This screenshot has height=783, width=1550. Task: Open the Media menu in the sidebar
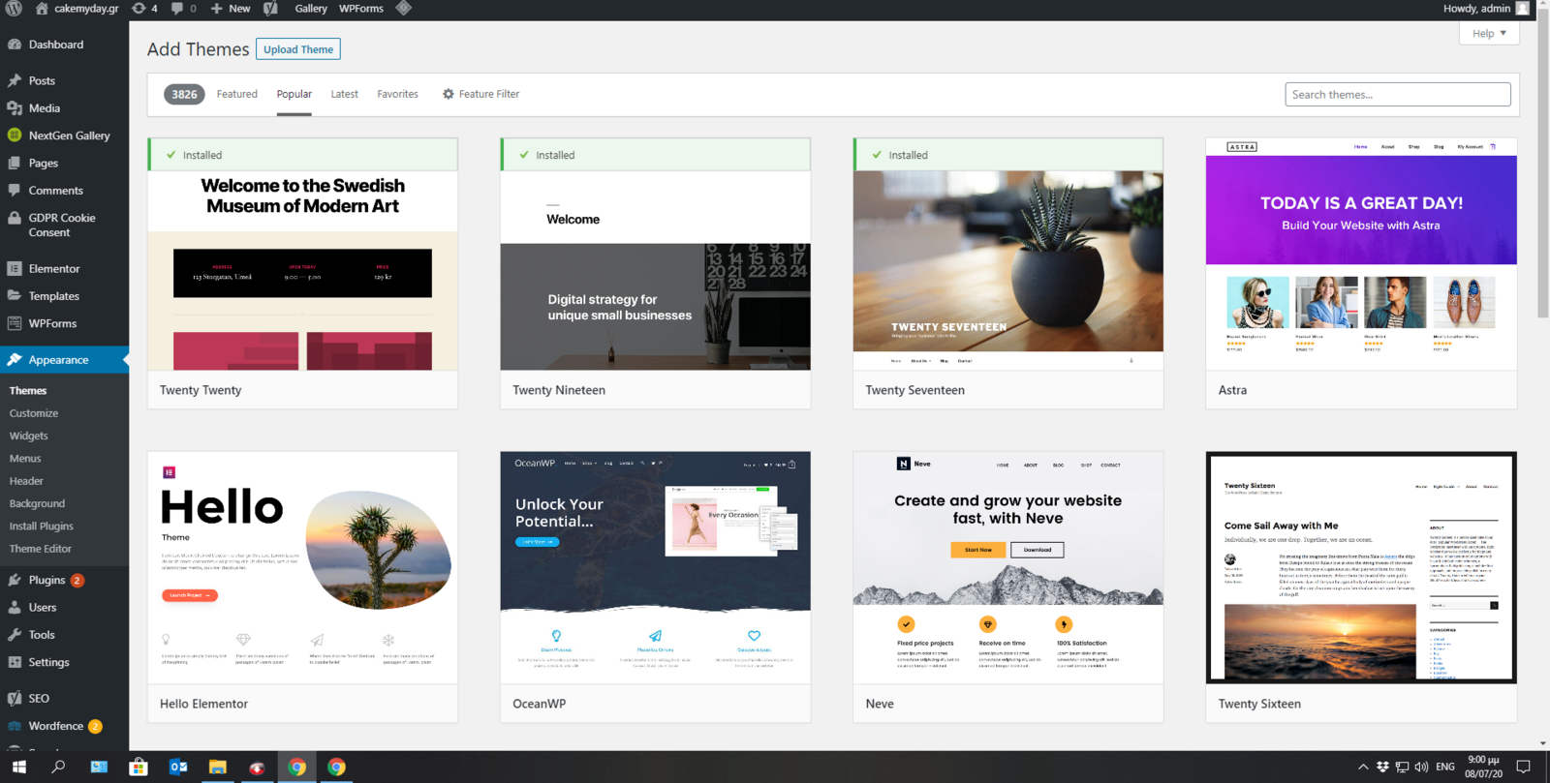[64, 108]
